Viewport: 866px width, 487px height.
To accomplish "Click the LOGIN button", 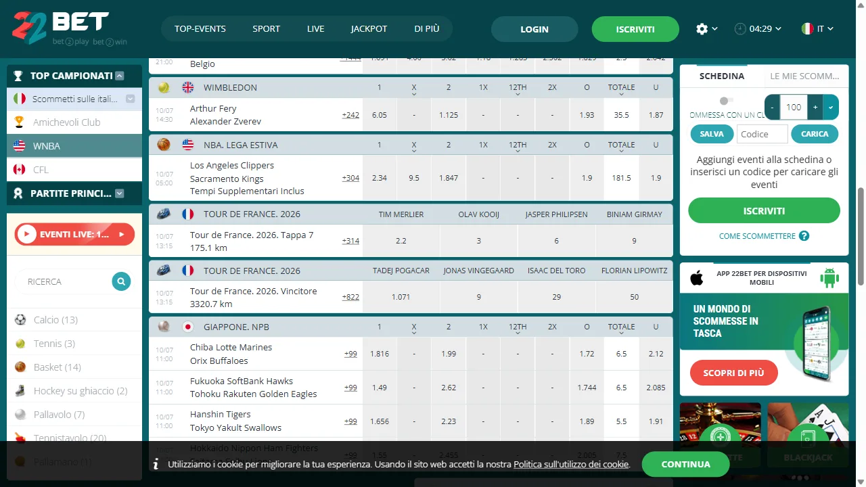I will click(x=534, y=29).
